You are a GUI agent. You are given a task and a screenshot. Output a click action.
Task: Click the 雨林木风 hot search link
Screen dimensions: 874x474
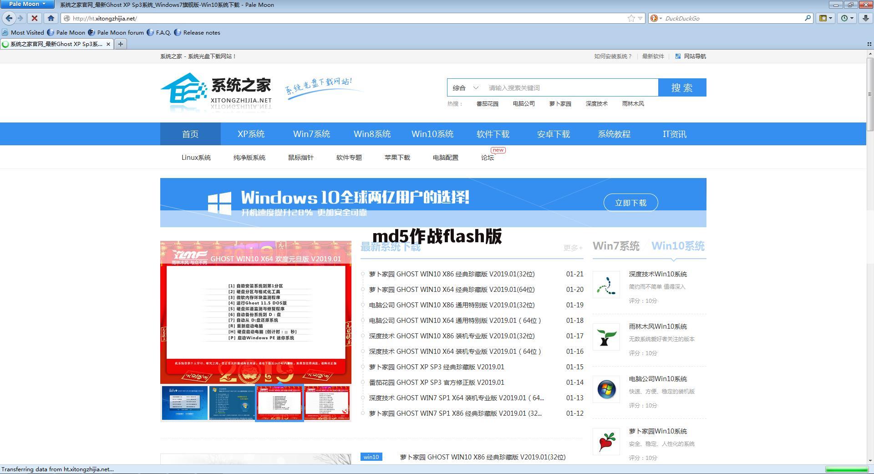tap(633, 104)
